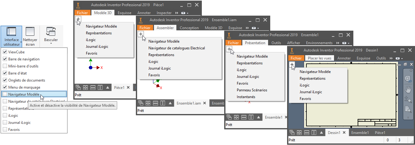Viewport: 415px width, 145px height.
Task: Open Inspecter tab in Pièce1 window
Action: point(164,13)
